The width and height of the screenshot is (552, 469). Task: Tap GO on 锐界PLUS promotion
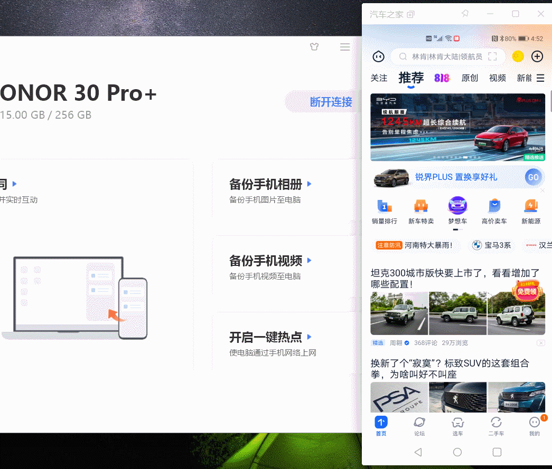point(534,177)
